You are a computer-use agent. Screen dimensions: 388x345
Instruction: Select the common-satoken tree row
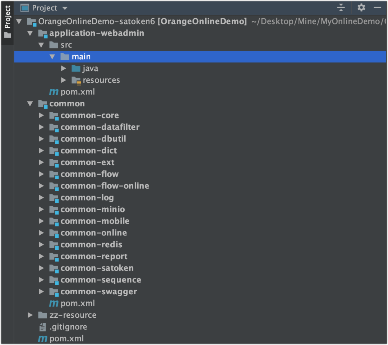point(200,268)
